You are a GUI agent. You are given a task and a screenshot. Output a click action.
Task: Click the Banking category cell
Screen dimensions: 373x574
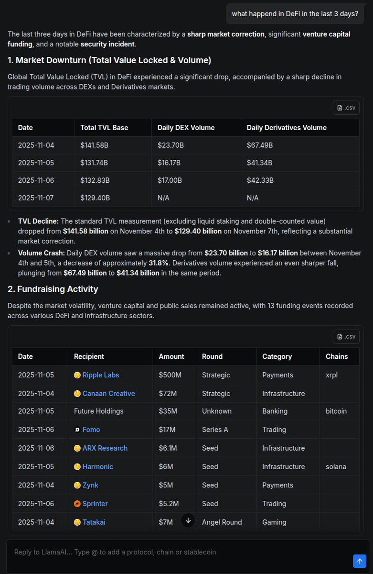coord(288,411)
